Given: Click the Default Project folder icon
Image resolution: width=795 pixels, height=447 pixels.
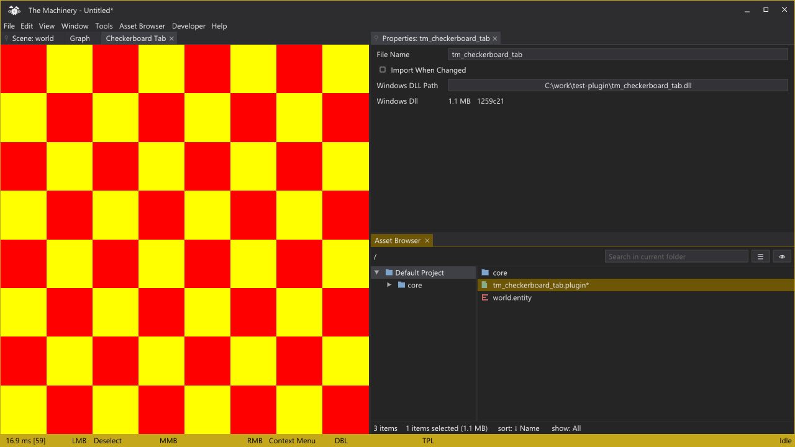Looking at the screenshot, I should tap(389, 273).
